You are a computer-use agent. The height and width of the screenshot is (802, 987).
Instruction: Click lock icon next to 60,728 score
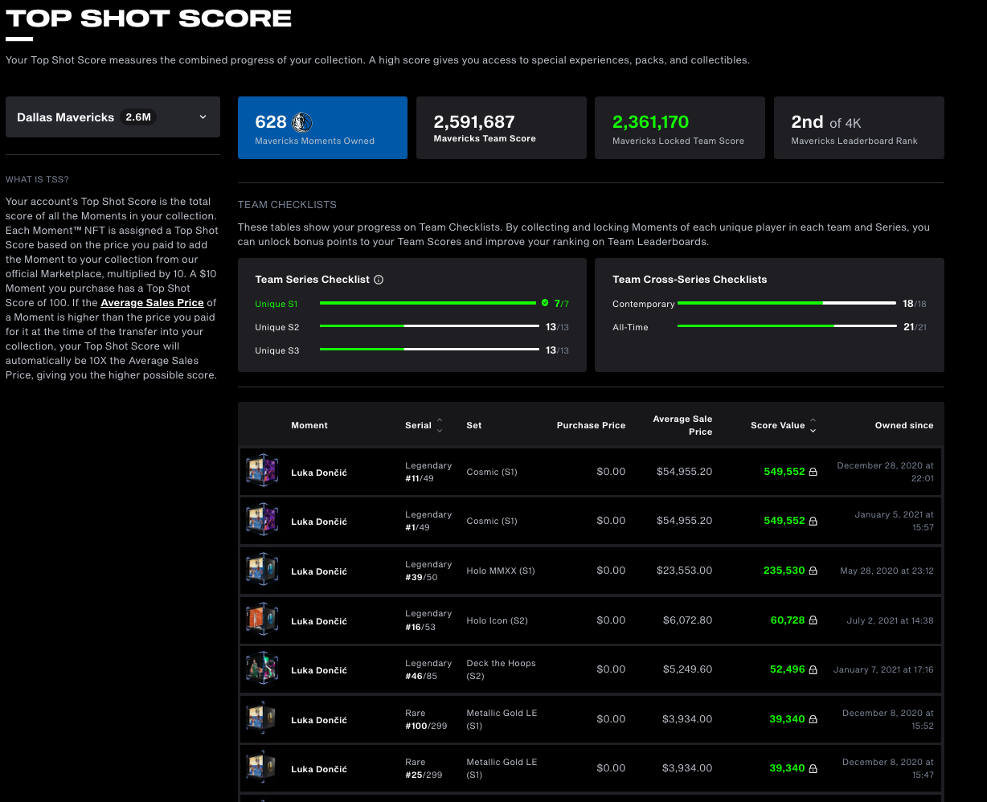(x=813, y=620)
